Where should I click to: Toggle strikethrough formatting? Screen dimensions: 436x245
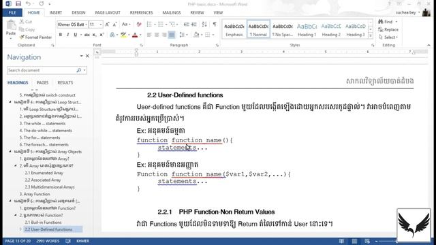87,35
